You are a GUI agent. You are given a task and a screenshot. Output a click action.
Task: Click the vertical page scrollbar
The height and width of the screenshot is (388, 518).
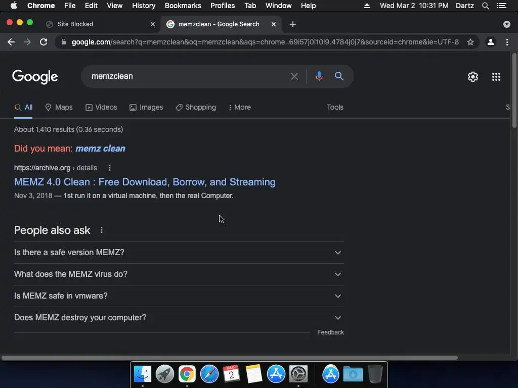click(x=514, y=90)
